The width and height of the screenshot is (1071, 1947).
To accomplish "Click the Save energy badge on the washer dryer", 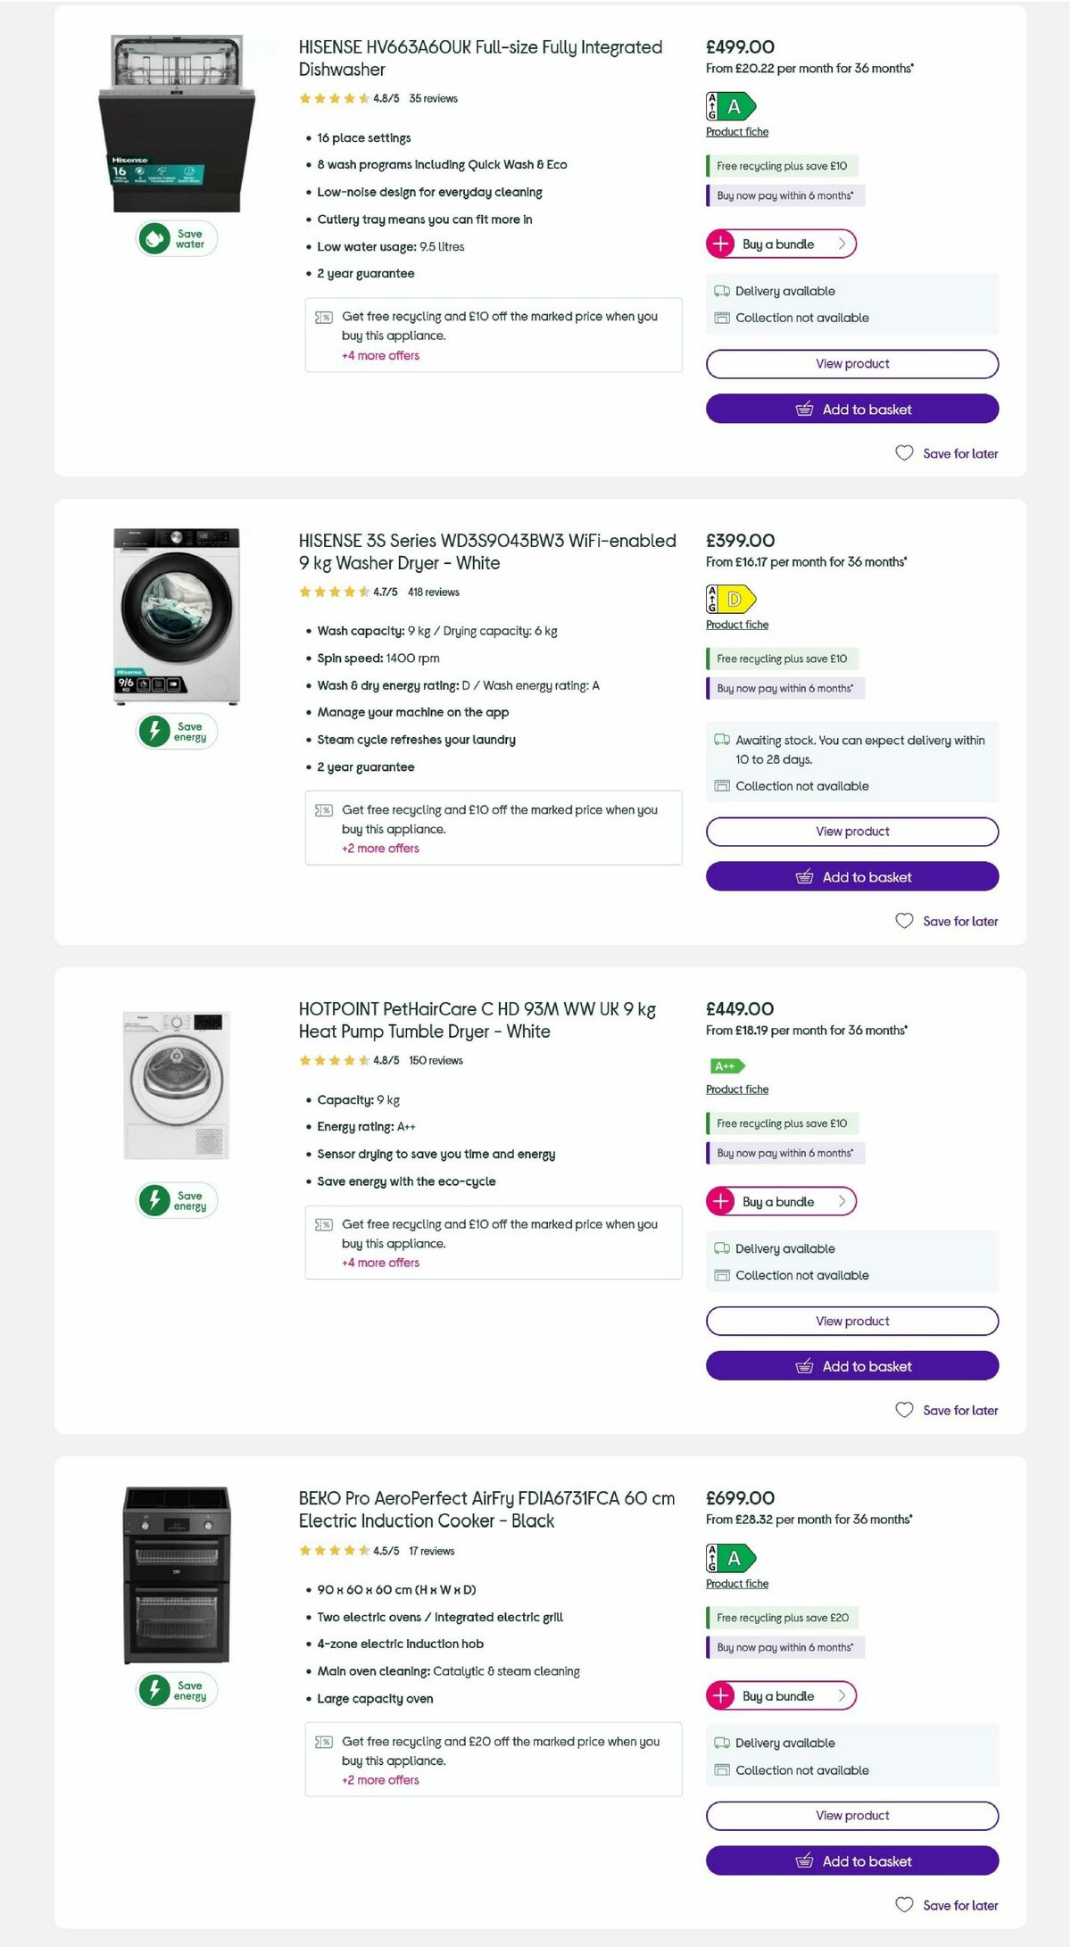I will coord(175,732).
